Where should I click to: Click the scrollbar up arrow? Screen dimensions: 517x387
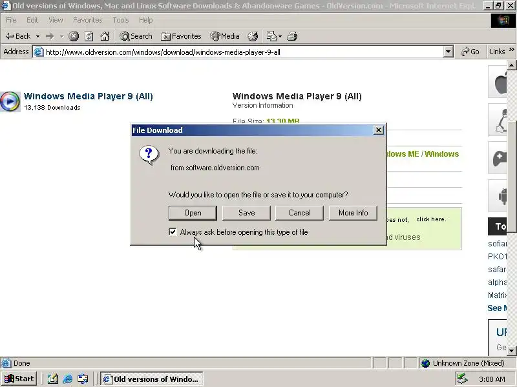pos(511,65)
